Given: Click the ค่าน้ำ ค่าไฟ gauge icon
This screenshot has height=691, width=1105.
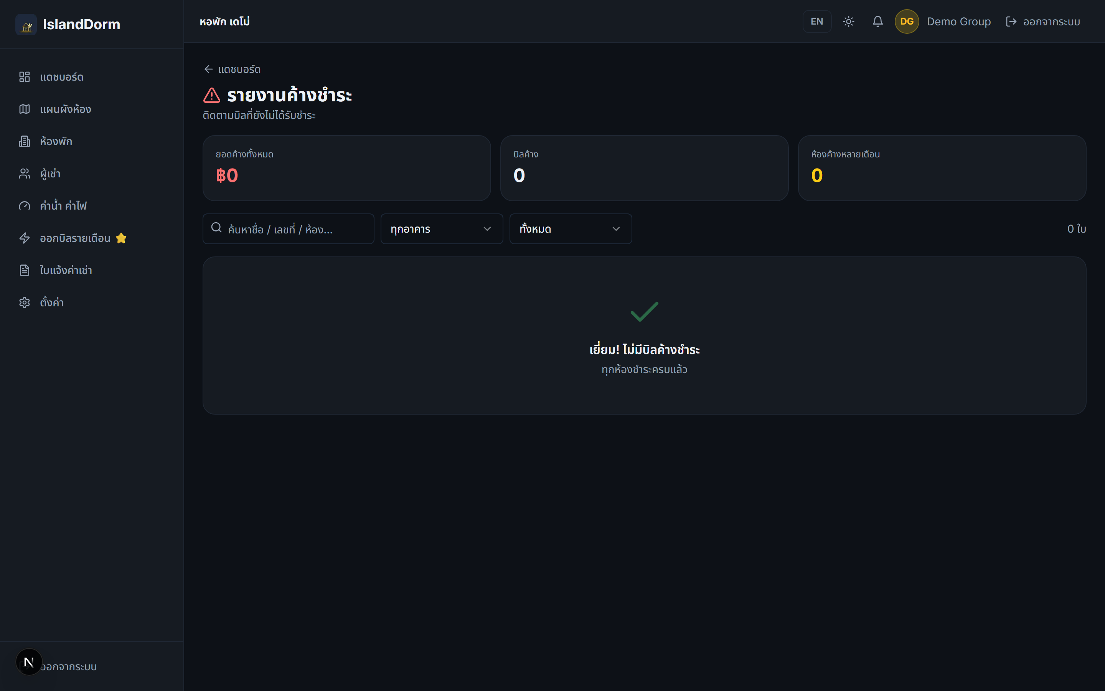Looking at the screenshot, I should click(24, 206).
